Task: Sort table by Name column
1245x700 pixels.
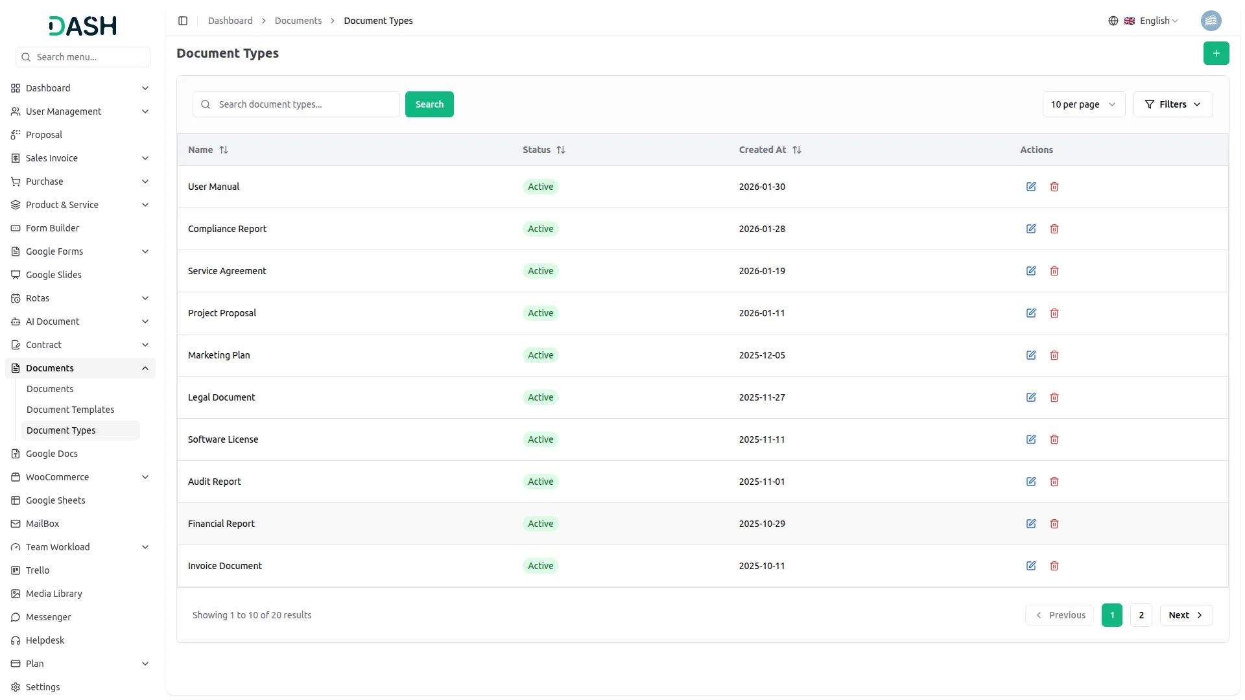Action: point(224,150)
